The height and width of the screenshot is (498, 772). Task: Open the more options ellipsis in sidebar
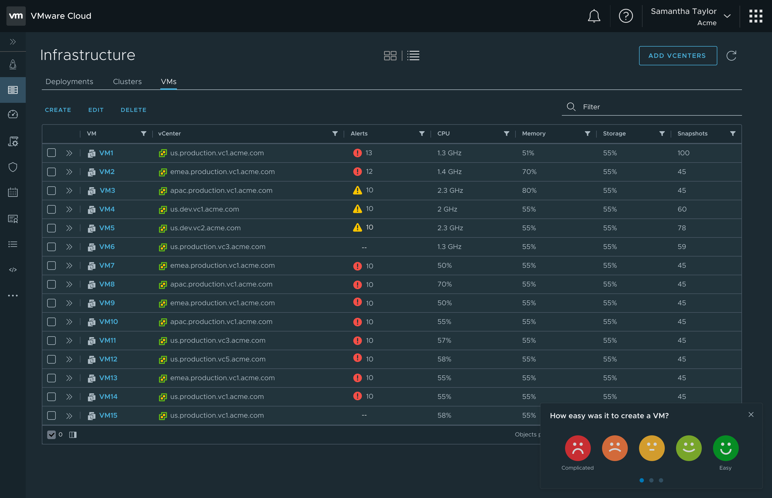(13, 296)
